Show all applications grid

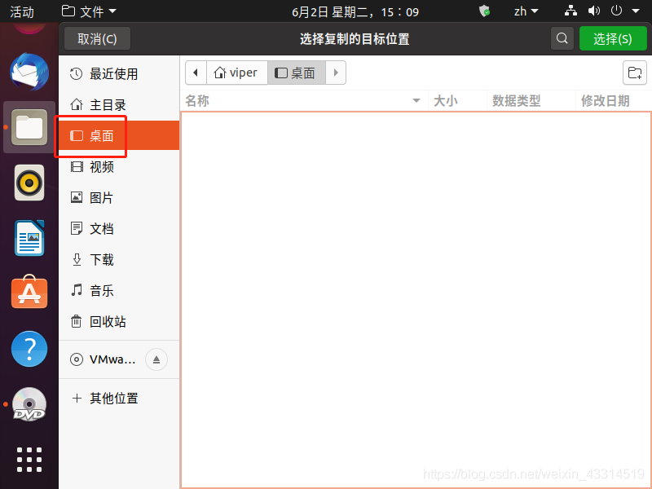pos(29,459)
